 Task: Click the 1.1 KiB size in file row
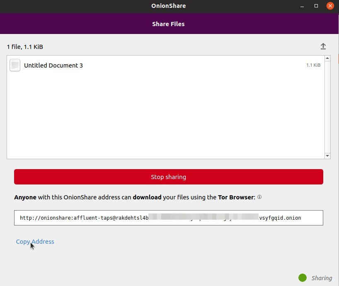[x=313, y=65]
